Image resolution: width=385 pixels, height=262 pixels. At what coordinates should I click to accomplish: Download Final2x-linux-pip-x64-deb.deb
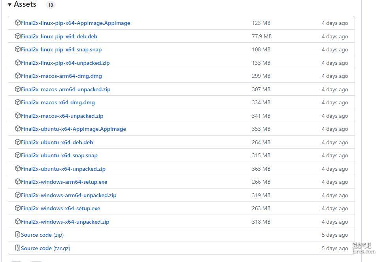59,37
